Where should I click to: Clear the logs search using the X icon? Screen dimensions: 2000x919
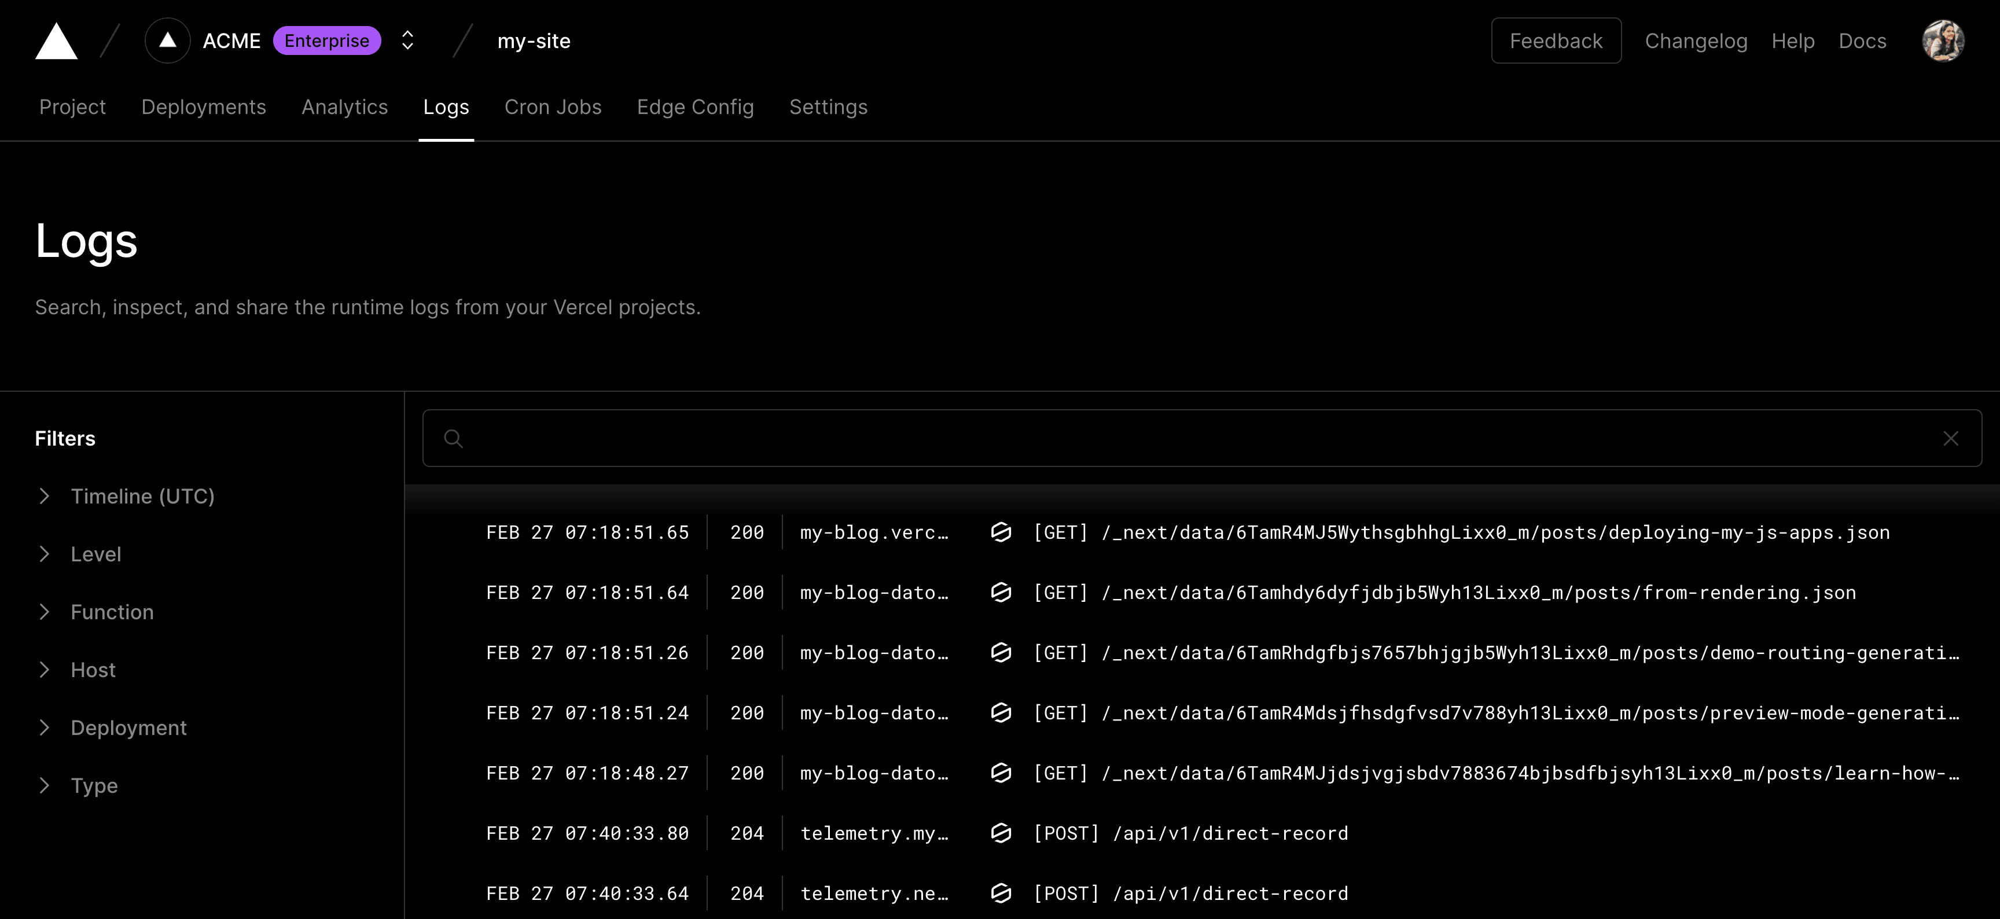click(x=1951, y=438)
